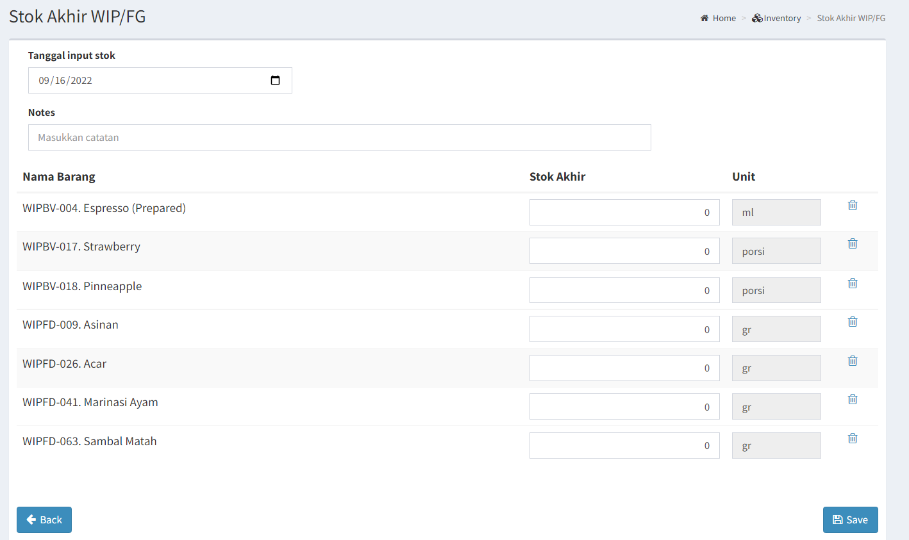Viewport: 909px width, 540px height.
Task: Click the Stok Akhir WIP/FG page title
Action: tap(78, 17)
